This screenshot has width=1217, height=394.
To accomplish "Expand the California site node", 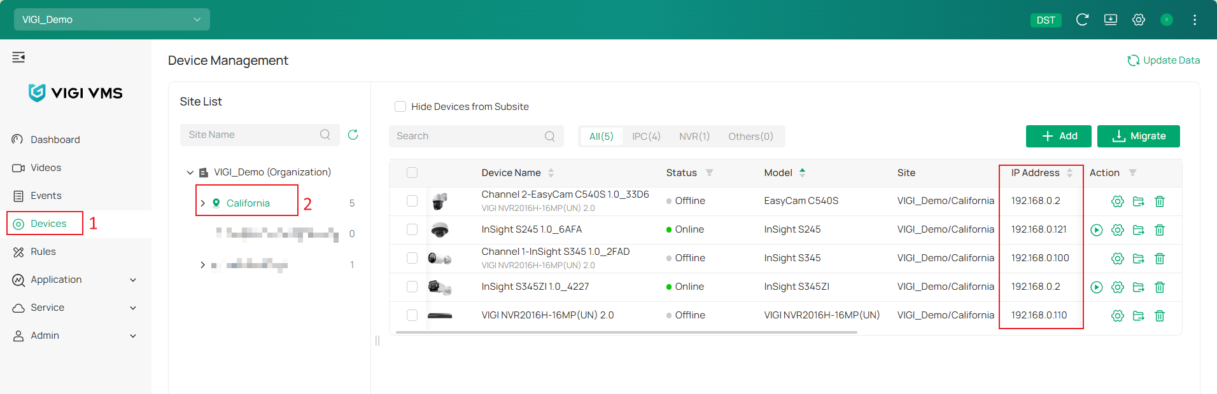I will tap(202, 203).
